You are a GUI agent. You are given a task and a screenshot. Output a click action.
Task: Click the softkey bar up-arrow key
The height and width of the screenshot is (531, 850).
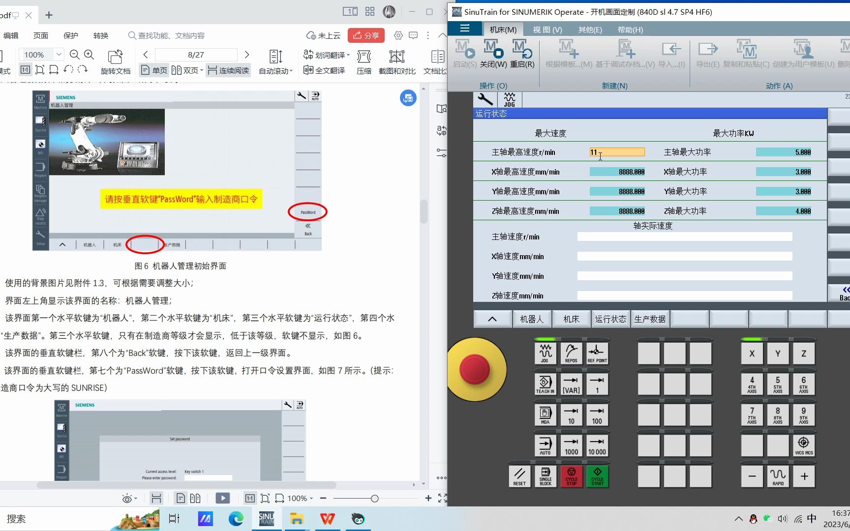pyautogui.click(x=492, y=319)
